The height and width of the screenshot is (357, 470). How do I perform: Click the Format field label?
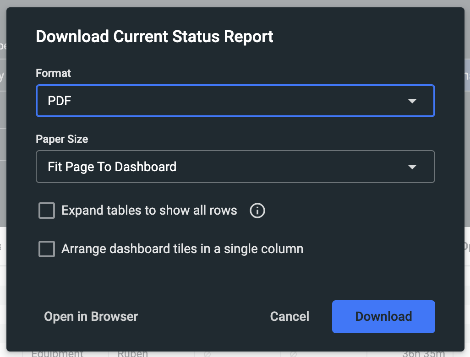54,73
